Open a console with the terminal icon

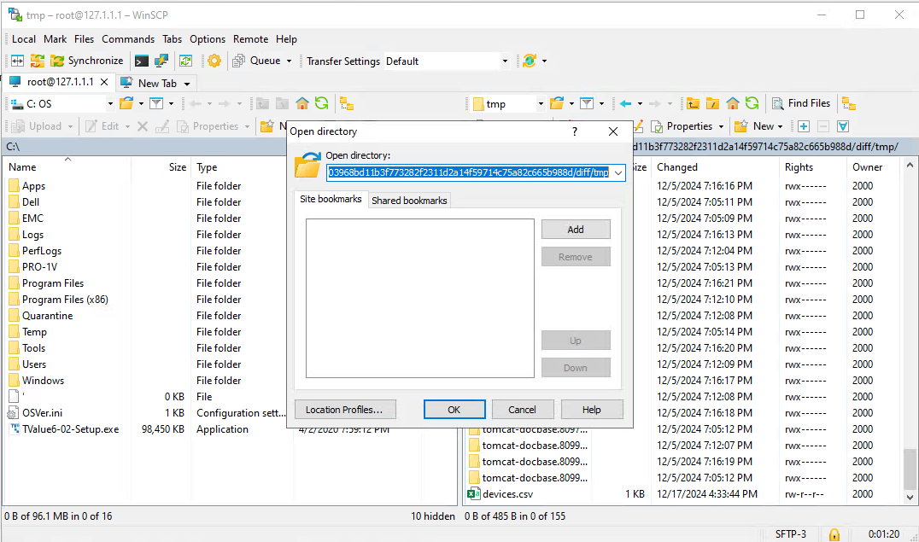coord(143,61)
